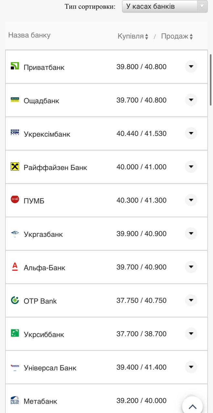Image resolution: width=213 pixels, height=413 pixels.
Task: Open the Метабанк bank name link
Action: (40, 401)
